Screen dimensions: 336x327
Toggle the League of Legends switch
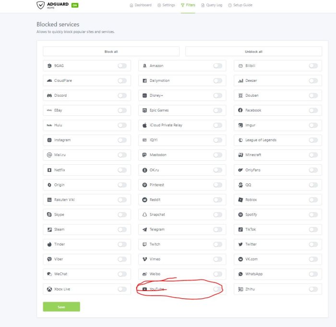coord(313,140)
